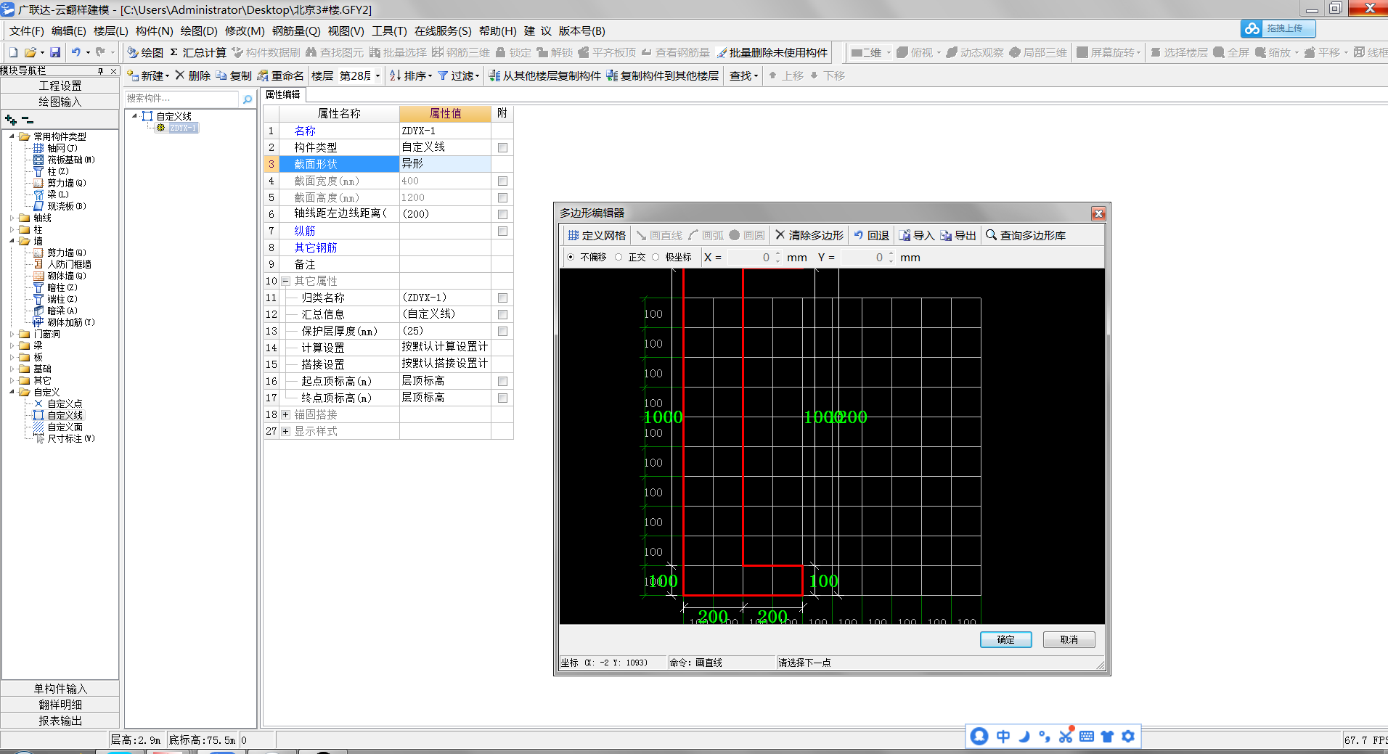Toggle checkbox in 构件类型 row
The height and width of the screenshot is (754, 1388).
click(x=502, y=147)
